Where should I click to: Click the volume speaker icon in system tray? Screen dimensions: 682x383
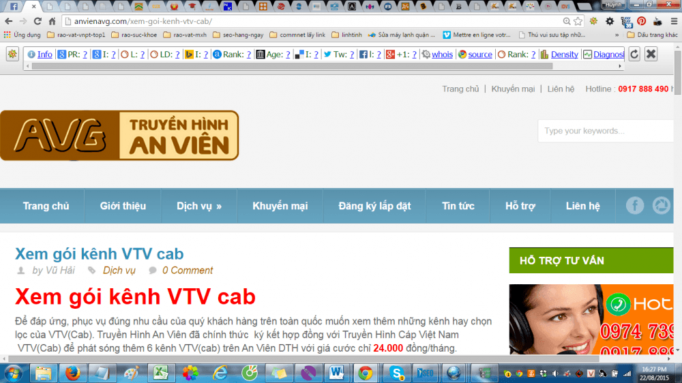coord(555,373)
